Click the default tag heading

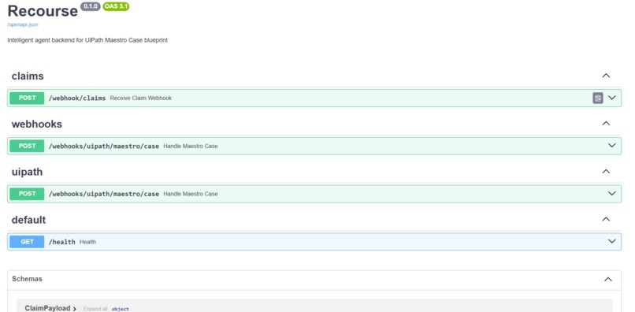click(x=28, y=220)
